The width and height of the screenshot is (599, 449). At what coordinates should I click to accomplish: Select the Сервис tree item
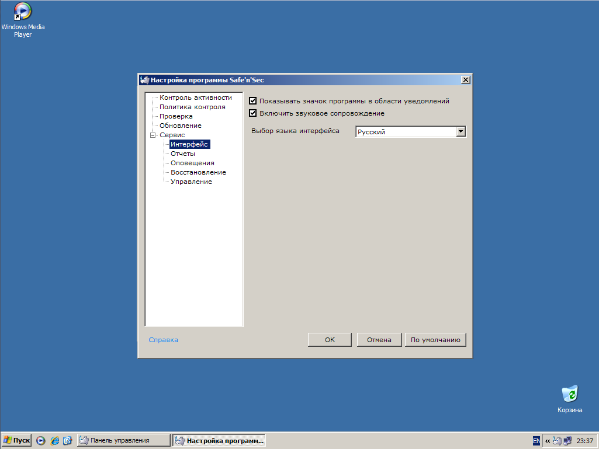[x=172, y=135]
